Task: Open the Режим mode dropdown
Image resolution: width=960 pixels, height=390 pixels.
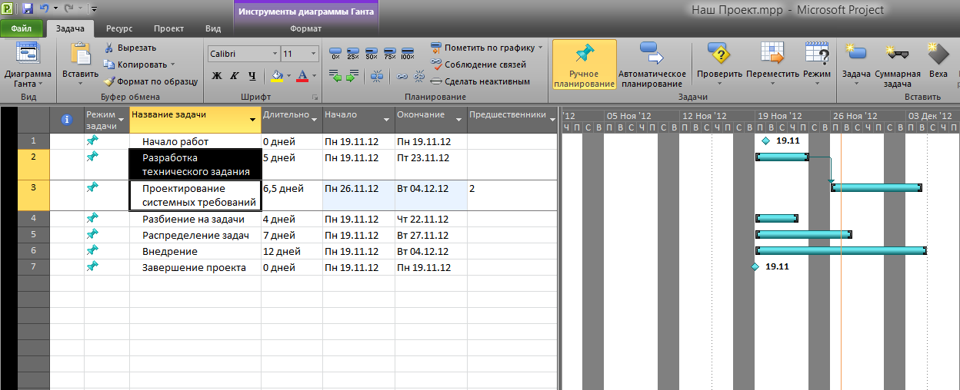Action: [x=817, y=83]
